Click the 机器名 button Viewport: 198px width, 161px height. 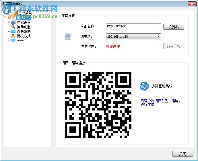click(x=174, y=27)
